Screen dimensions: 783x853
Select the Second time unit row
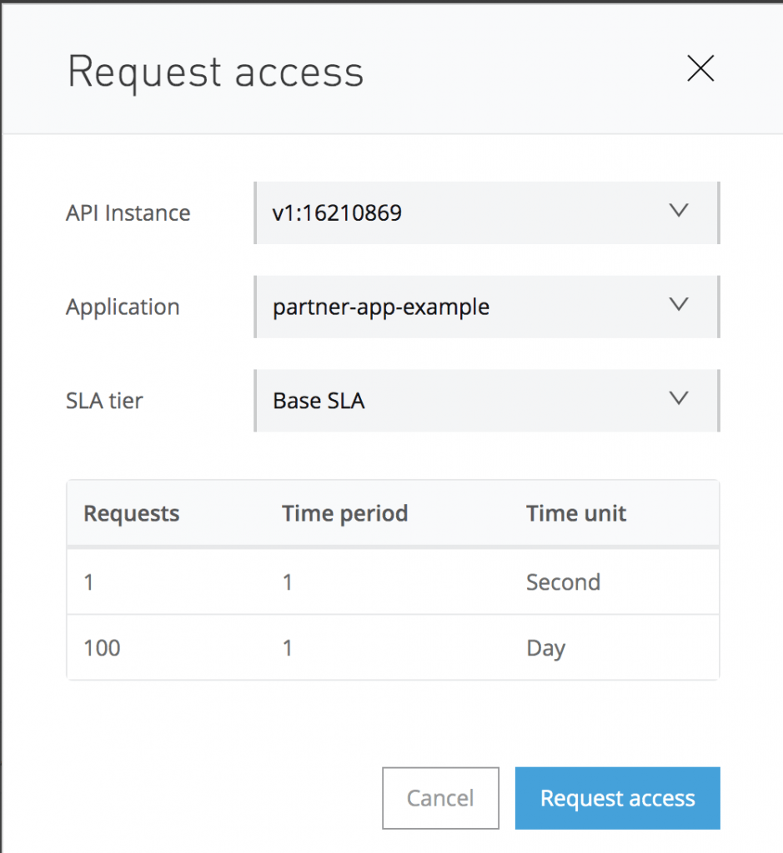[x=393, y=582]
